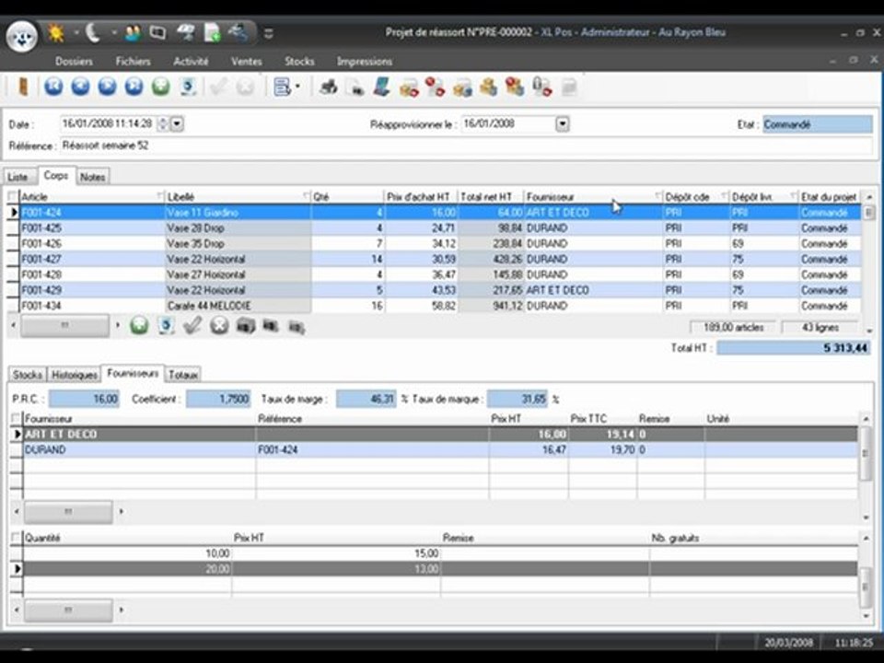Click the Coefficient field showing 1,7500

click(218, 399)
